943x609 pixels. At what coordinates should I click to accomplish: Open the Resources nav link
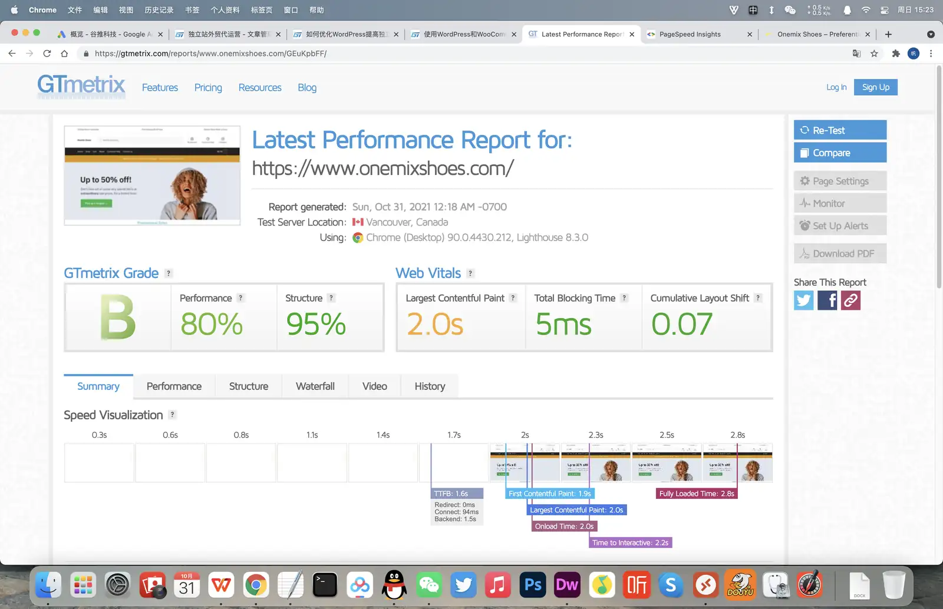tap(260, 88)
